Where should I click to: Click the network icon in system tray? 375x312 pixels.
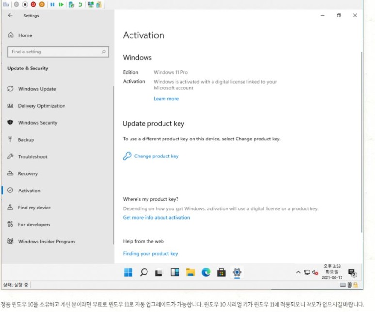(x=307, y=272)
